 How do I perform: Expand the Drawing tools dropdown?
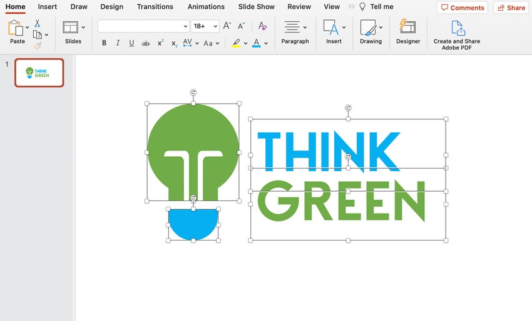pyautogui.click(x=381, y=27)
